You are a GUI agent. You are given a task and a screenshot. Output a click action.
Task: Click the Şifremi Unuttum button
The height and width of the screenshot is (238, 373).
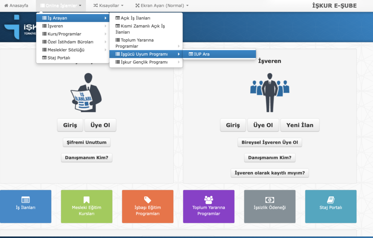tap(86, 143)
